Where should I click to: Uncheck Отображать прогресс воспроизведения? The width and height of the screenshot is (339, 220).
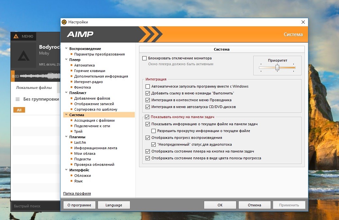(148, 138)
